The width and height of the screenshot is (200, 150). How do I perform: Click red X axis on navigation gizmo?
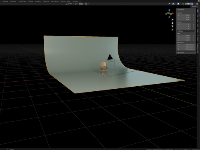pyautogui.click(x=172, y=13)
